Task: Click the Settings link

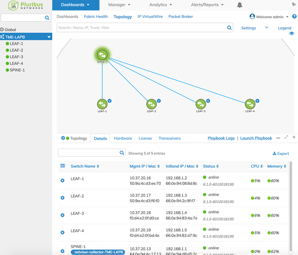Action: (x=248, y=28)
